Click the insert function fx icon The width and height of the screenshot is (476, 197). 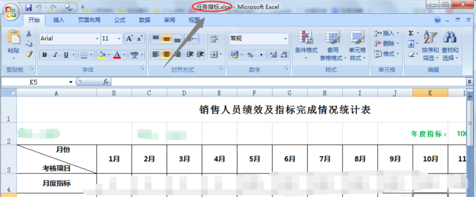(106, 82)
